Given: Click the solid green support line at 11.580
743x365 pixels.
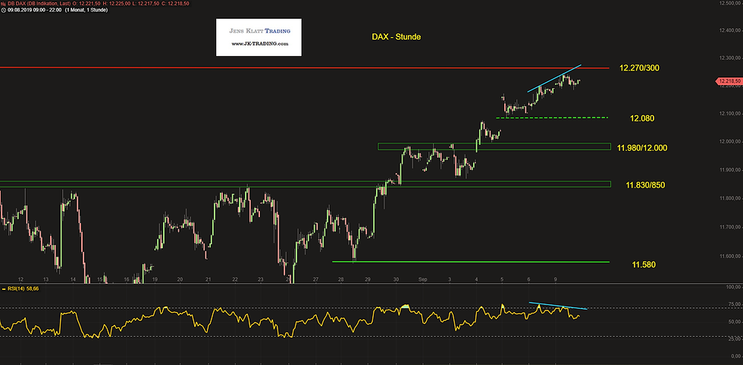Looking at the screenshot, I should click(471, 262).
